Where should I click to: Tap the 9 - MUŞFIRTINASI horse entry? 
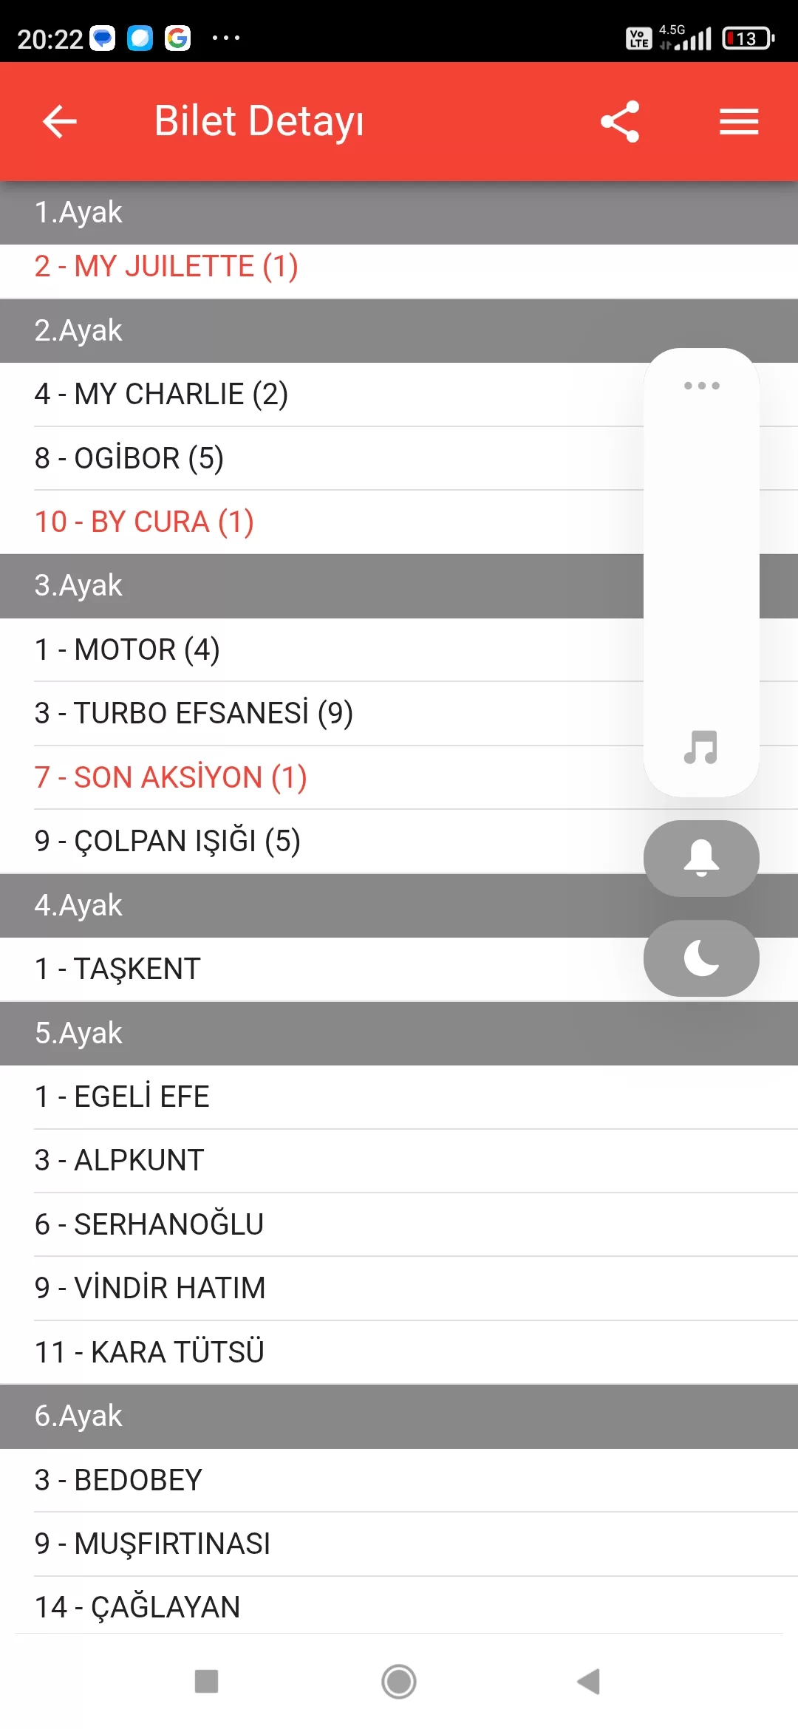pos(152,1544)
